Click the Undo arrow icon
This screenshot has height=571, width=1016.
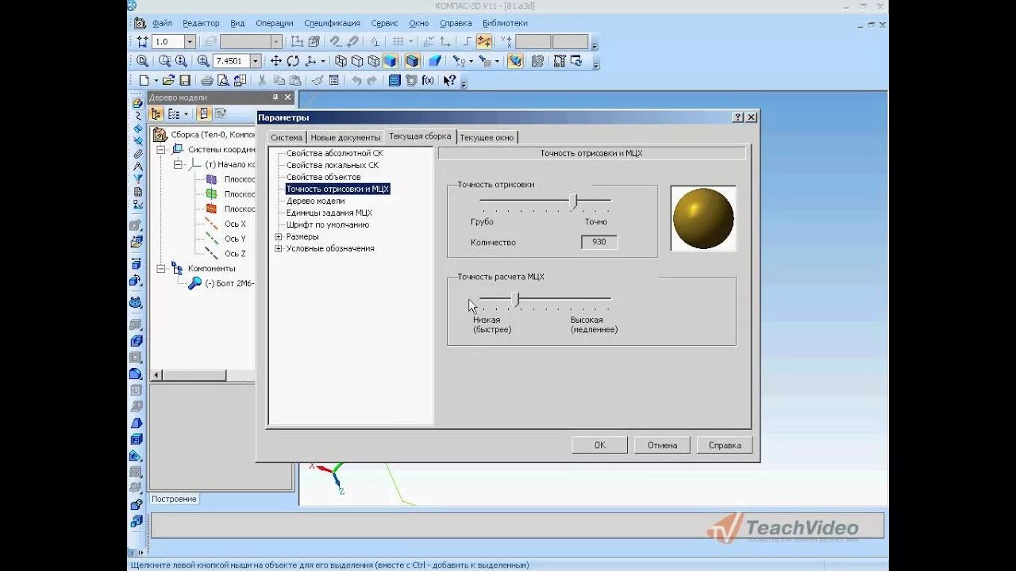point(356,80)
